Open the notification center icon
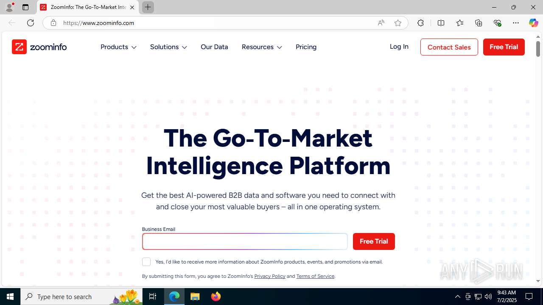543x305 pixels. point(529,297)
